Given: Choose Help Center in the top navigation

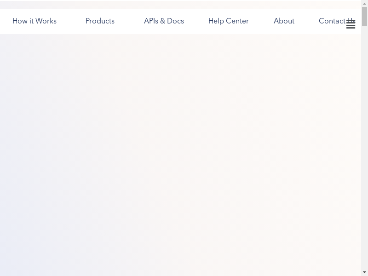Looking at the screenshot, I should [x=228, y=21].
